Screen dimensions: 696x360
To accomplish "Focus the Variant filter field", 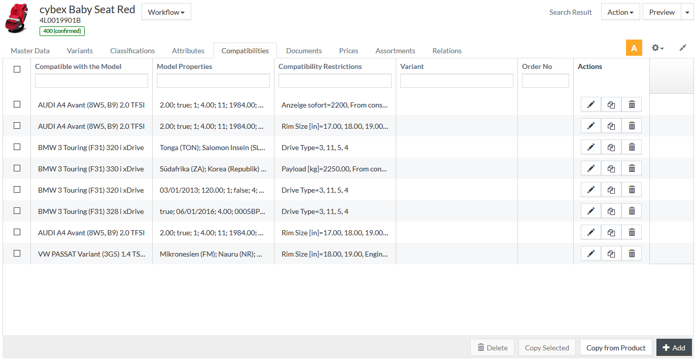I will coord(457,81).
